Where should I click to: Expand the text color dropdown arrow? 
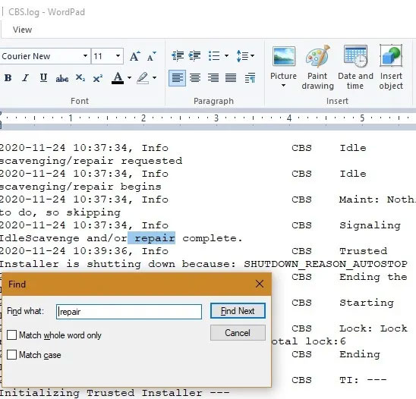click(x=129, y=78)
